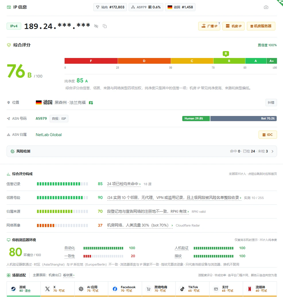283x304 pixels.
Task: Select the AI 应用 tab
Action: tap(91, 289)
